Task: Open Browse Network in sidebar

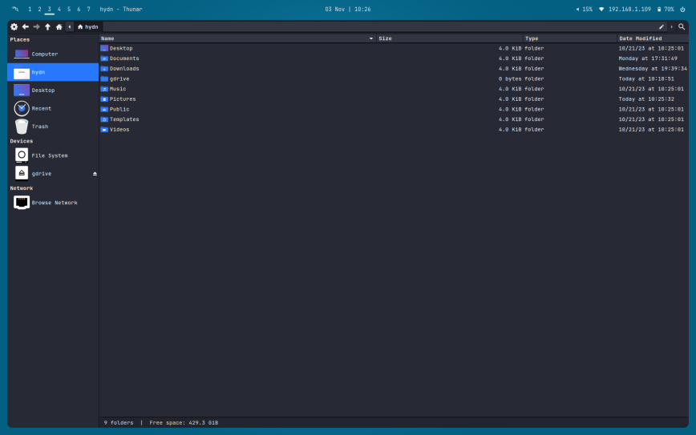Action: [53, 203]
